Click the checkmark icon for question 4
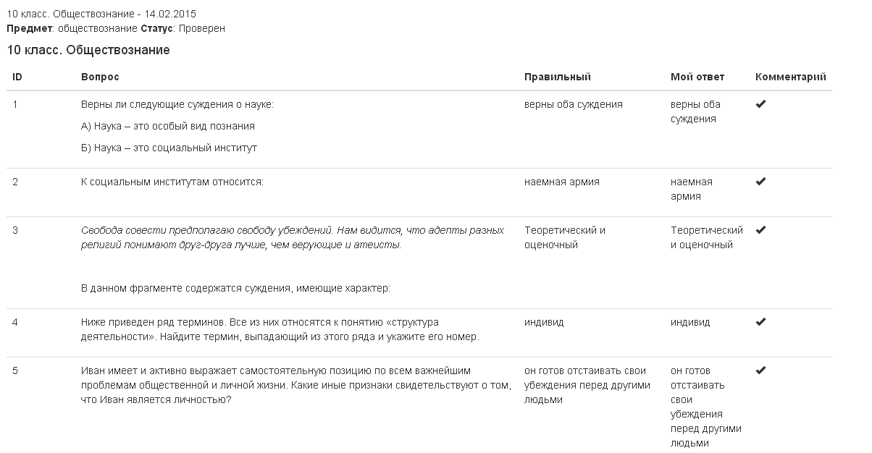872x453 pixels. (760, 322)
